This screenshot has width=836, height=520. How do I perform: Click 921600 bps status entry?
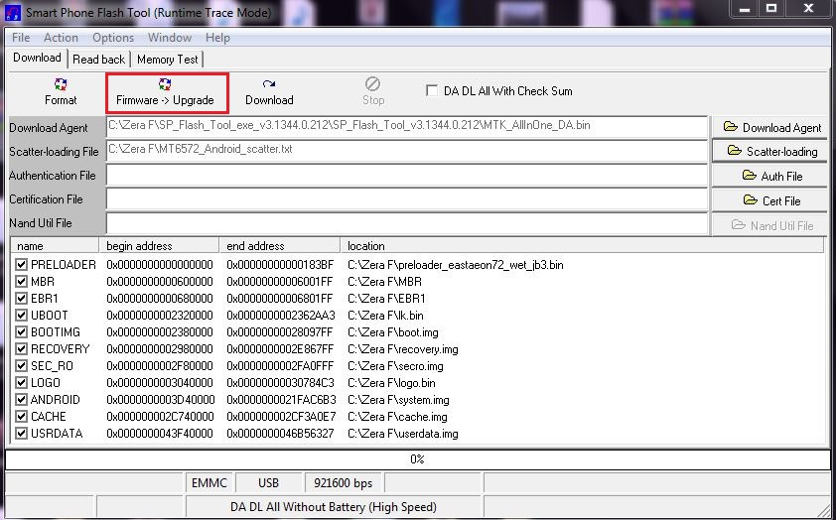343,483
